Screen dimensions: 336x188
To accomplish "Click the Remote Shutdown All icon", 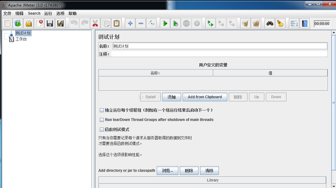I will pos(232,23).
